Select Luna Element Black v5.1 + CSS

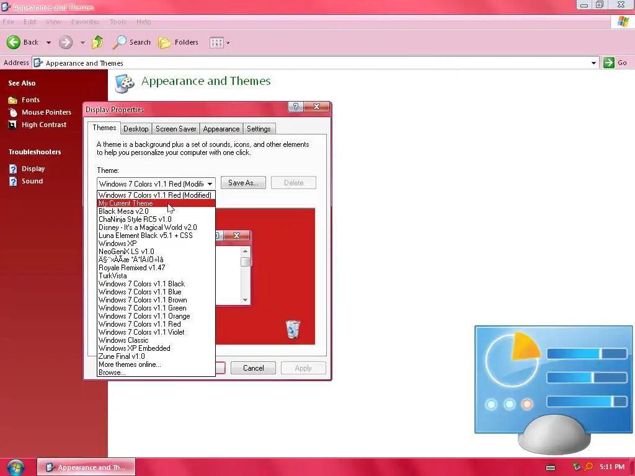(x=156, y=236)
